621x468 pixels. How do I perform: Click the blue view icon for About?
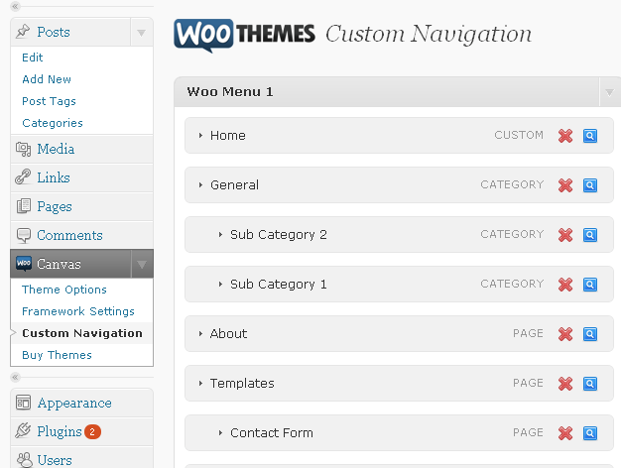pyautogui.click(x=589, y=334)
